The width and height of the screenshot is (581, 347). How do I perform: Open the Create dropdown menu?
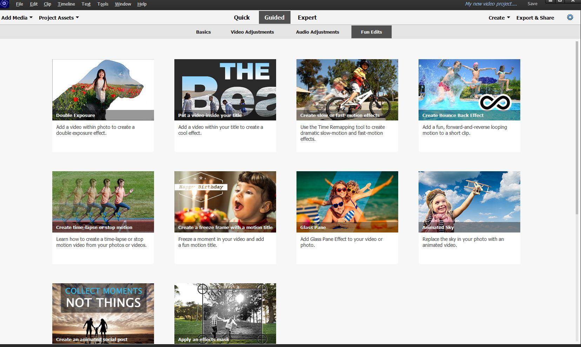click(x=499, y=18)
